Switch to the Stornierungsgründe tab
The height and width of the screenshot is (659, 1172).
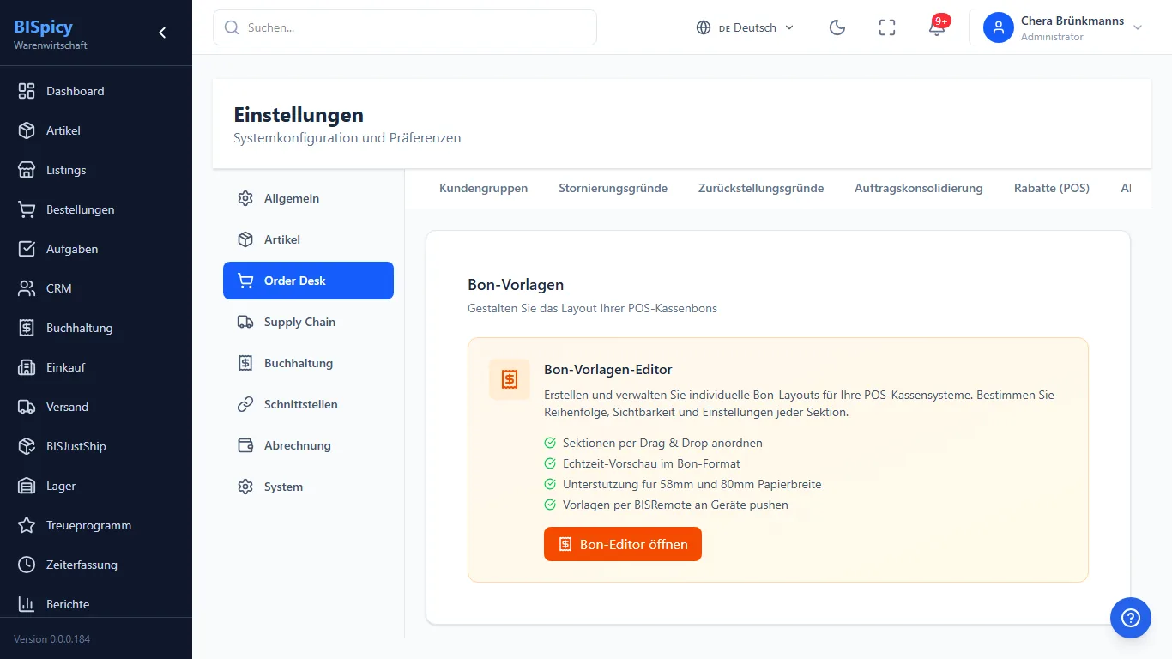click(613, 188)
